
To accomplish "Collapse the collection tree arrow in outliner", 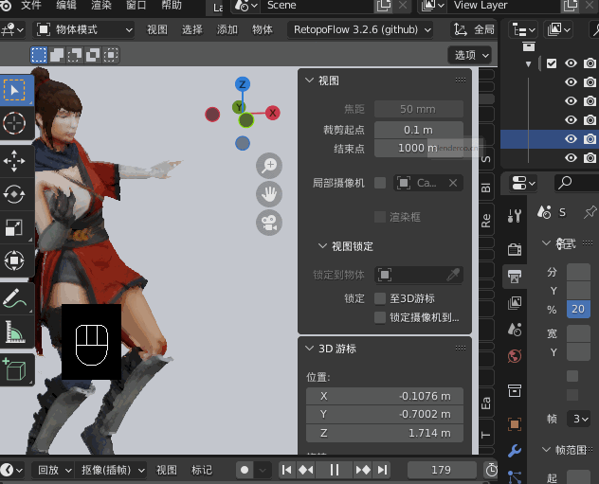I will pos(528,63).
